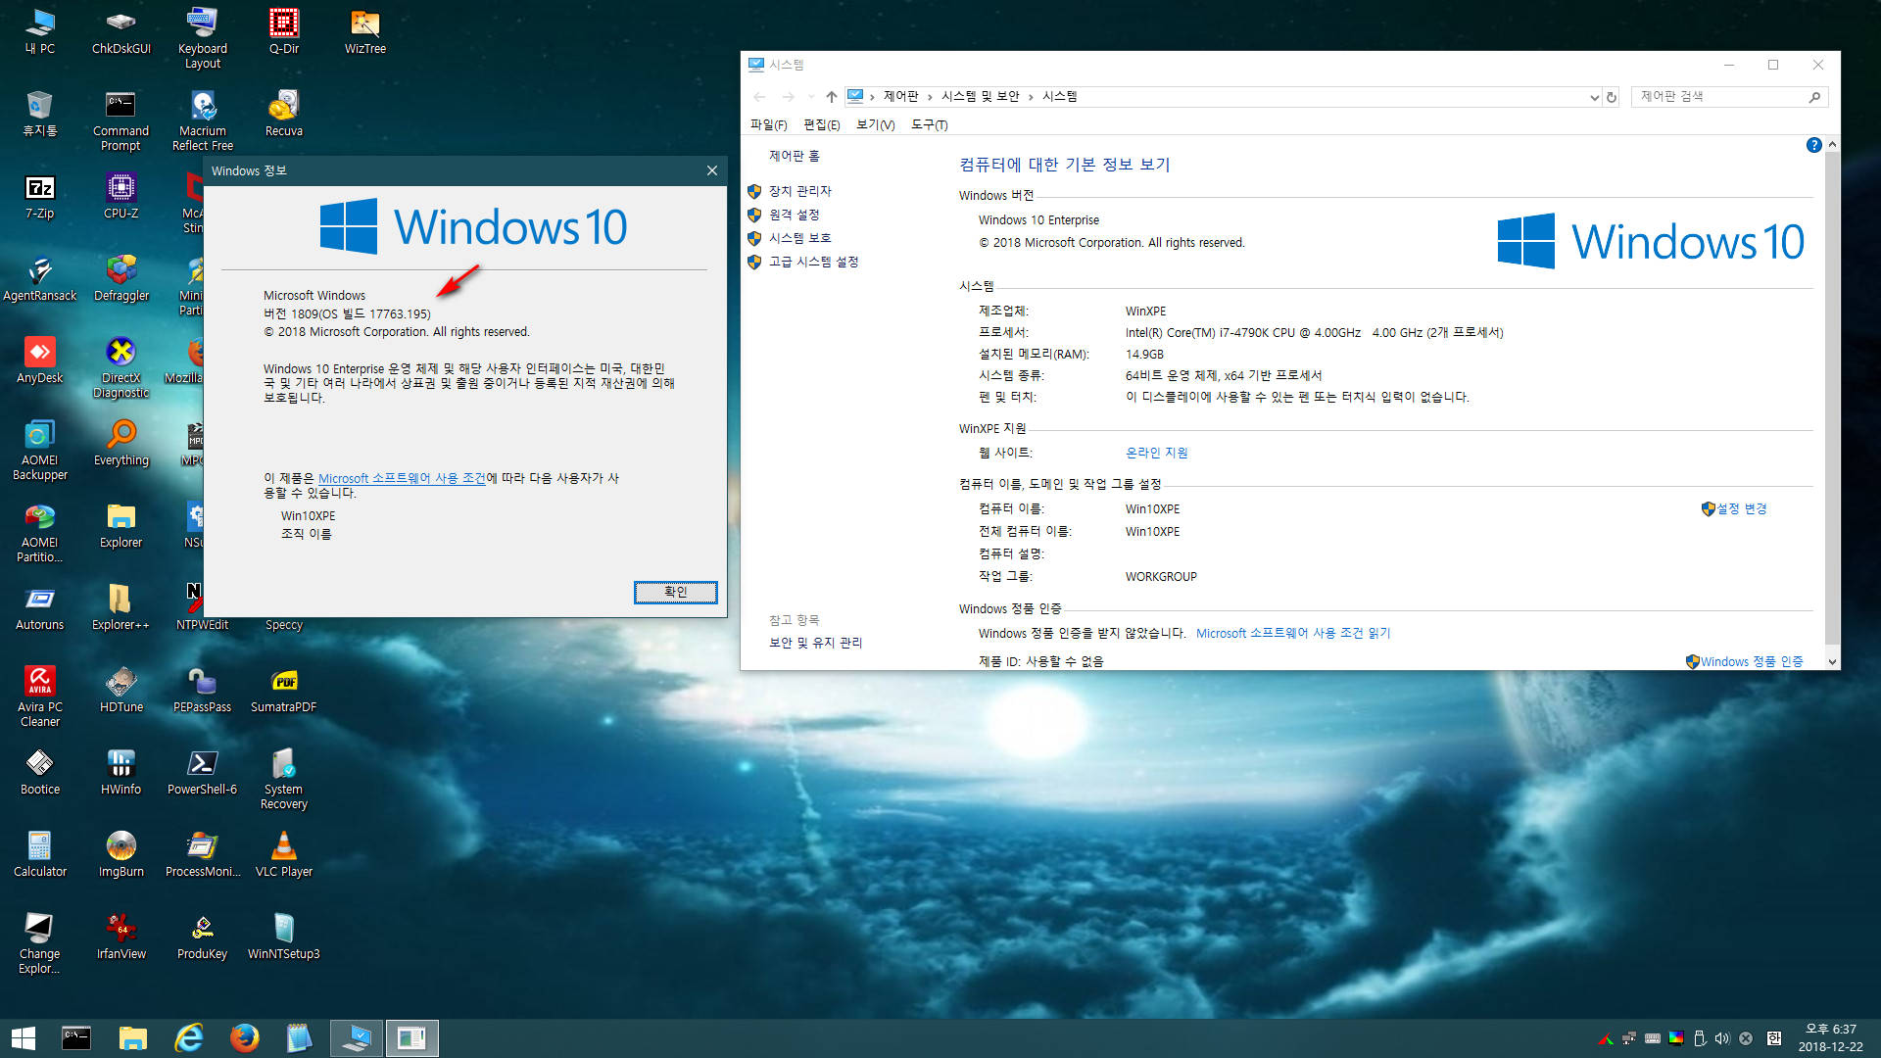
Task: Open 보안 및 유지 관리 link
Action: pos(815,643)
